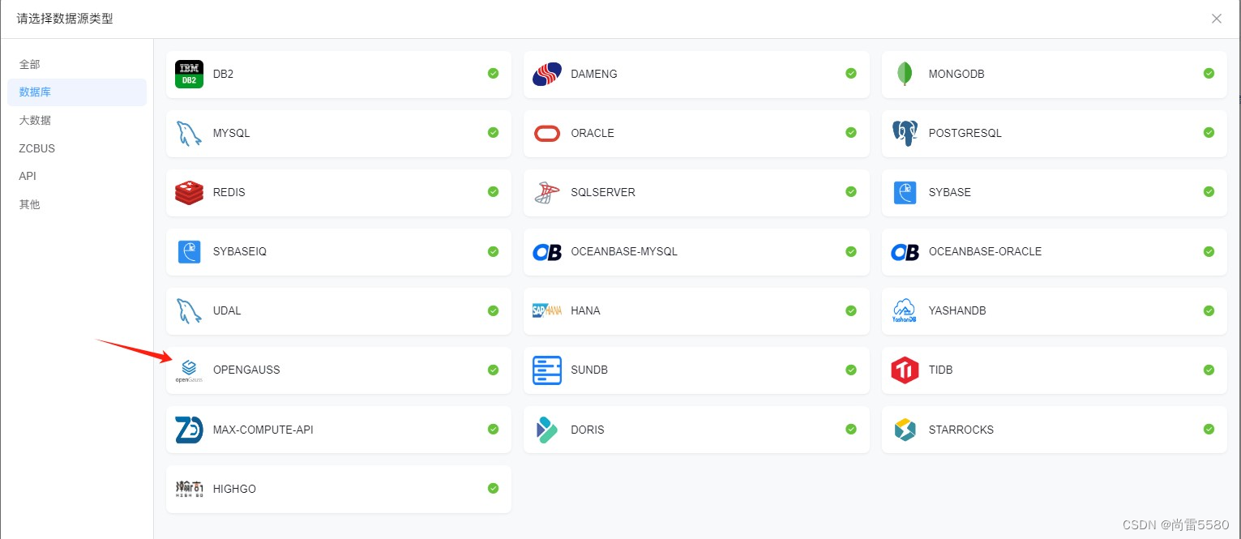Click the OceanBase-Oracle OB icon

click(905, 252)
